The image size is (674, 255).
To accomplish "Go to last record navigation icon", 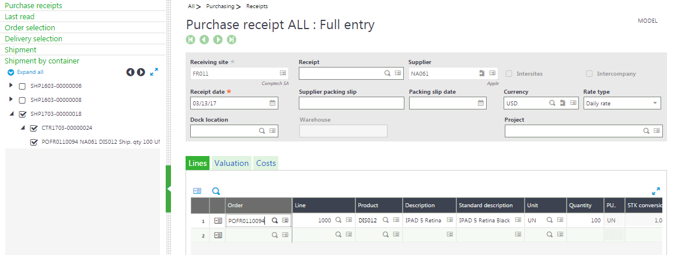I will [x=232, y=40].
